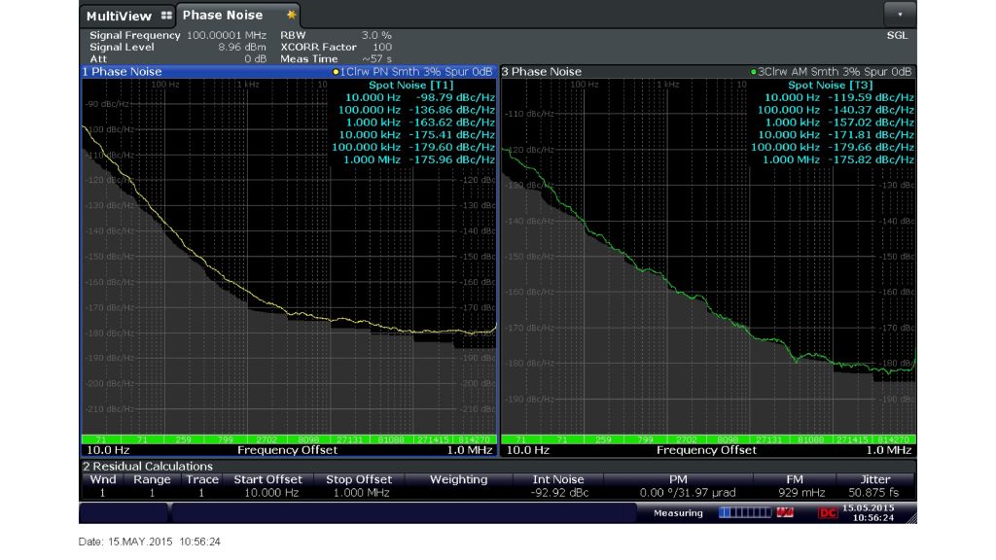Click the green trace 3 indicator dot
Screen dimensions: 996x560
point(754,72)
